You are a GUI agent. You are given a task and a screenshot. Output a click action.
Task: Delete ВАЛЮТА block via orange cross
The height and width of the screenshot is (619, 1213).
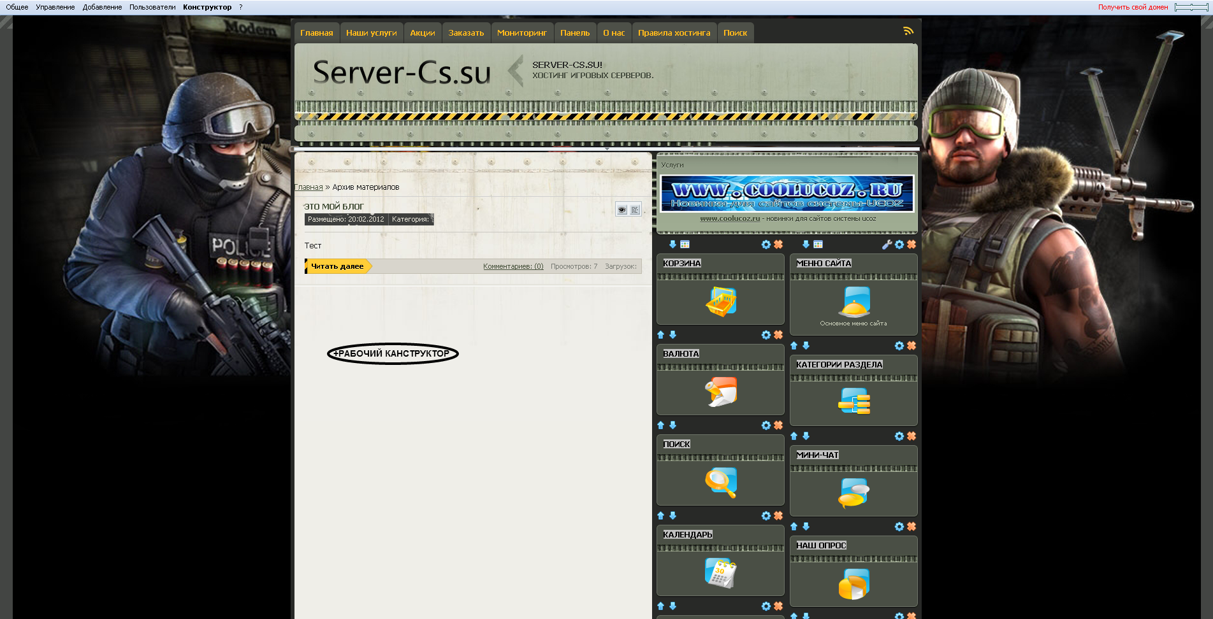(x=778, y=335)
